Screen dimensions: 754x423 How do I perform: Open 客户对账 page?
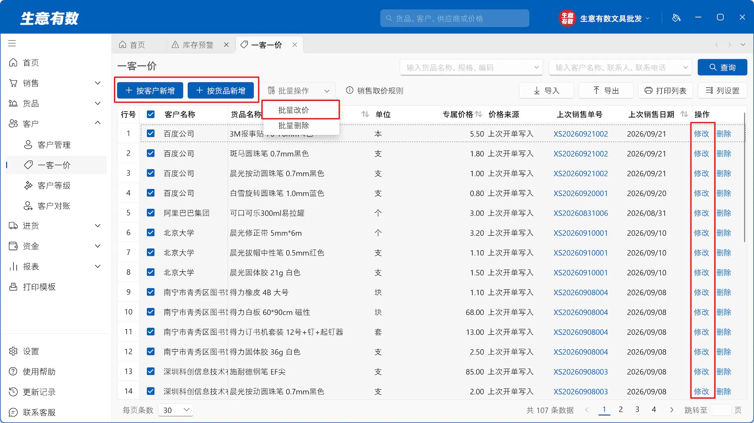point(47,206)
